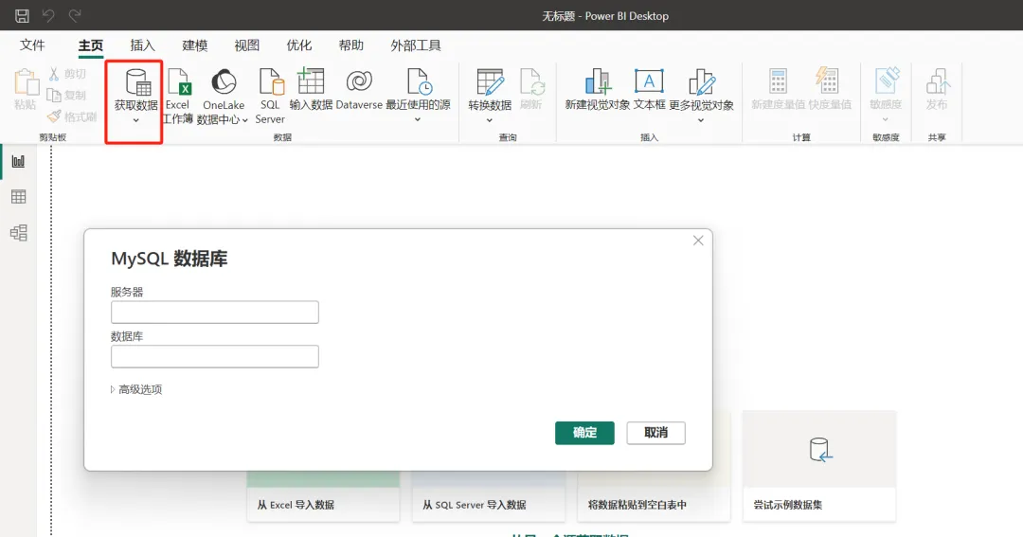The height and width of the screenshot is (537, 1023).
Task: Click the 刷新 refresh icon
Action: coord(531,81)
